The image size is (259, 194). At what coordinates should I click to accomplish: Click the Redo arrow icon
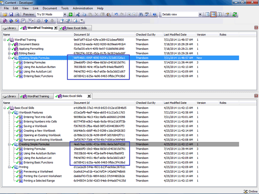coord(122,15)
